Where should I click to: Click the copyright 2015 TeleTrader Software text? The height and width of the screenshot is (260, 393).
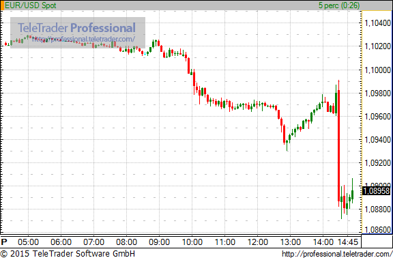pyautogui.click(x=68, y=253)
